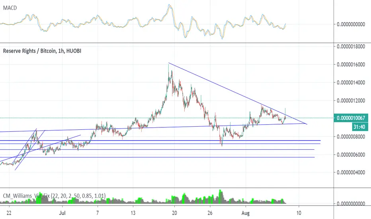Image resolution: width=371 pixels, height=219 pixels.
Task: Click the MACD pane zero-level axis value
Action: click(x=351, y=24)
